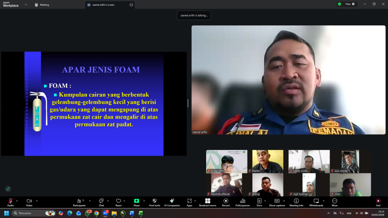Expand the Video options arrow
The image size is (388, 218).
36,201
